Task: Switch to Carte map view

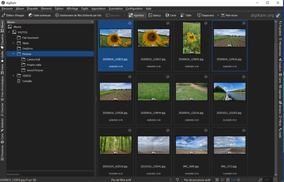Action: 171,16
